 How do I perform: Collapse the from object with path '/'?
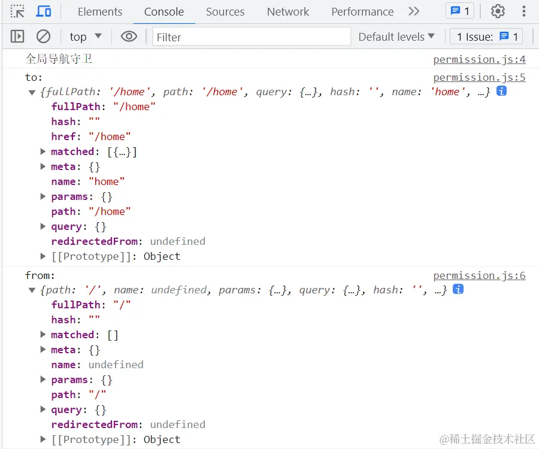pos(32,290)
